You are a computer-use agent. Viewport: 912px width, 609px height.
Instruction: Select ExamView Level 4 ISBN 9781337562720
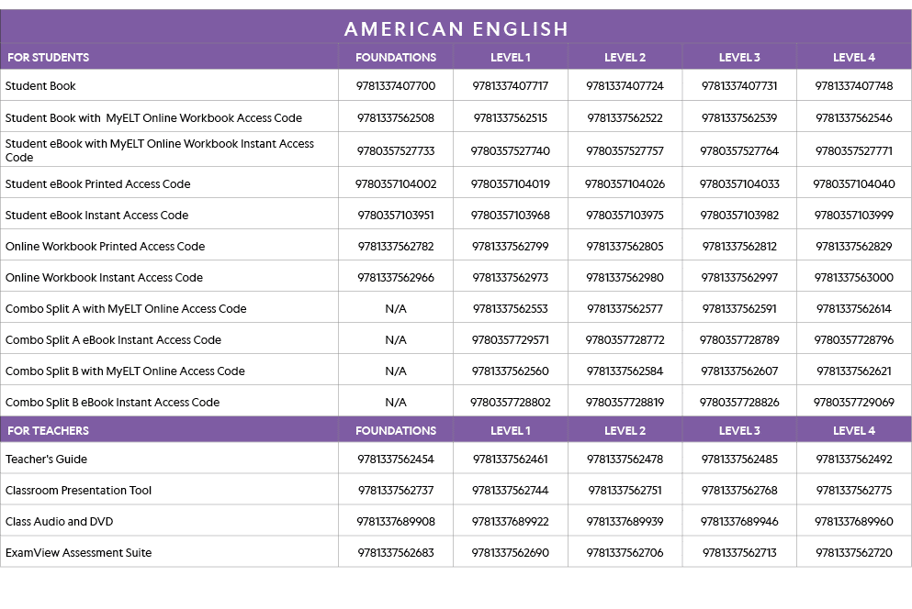click(853, 553)
